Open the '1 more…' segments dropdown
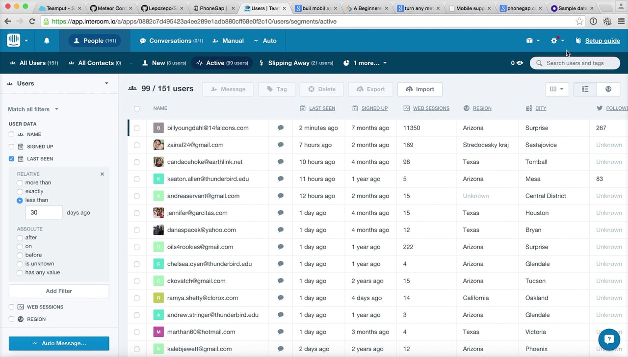The image size is (628, 357). pos(365,63)
